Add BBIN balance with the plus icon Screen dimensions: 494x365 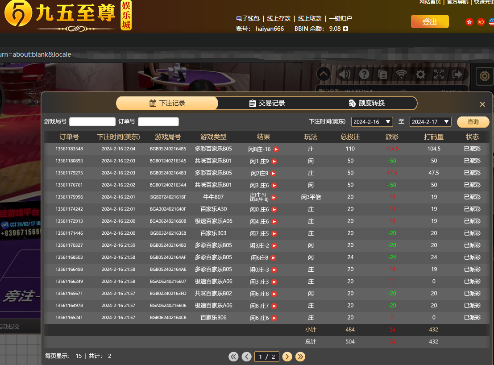[345, 29]
